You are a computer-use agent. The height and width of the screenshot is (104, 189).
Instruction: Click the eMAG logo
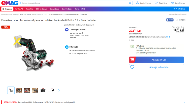coord(10,3)
